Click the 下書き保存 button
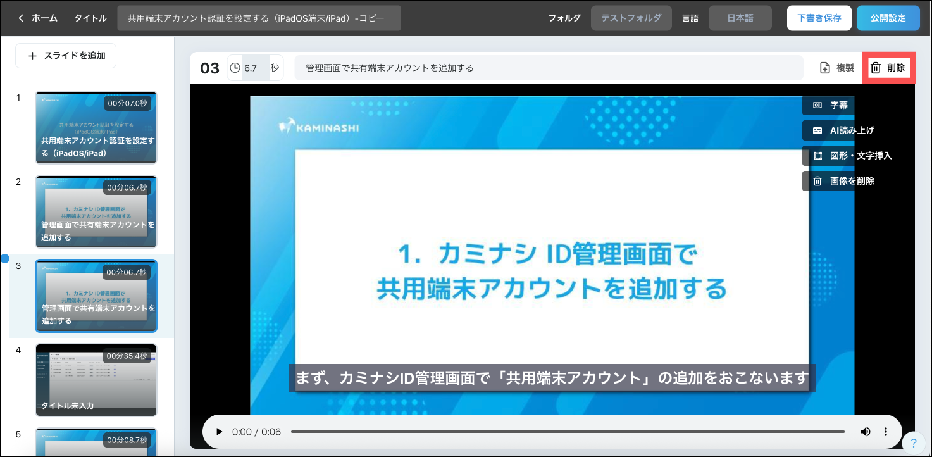The image size is (932, 457). (x=819, y=18)
